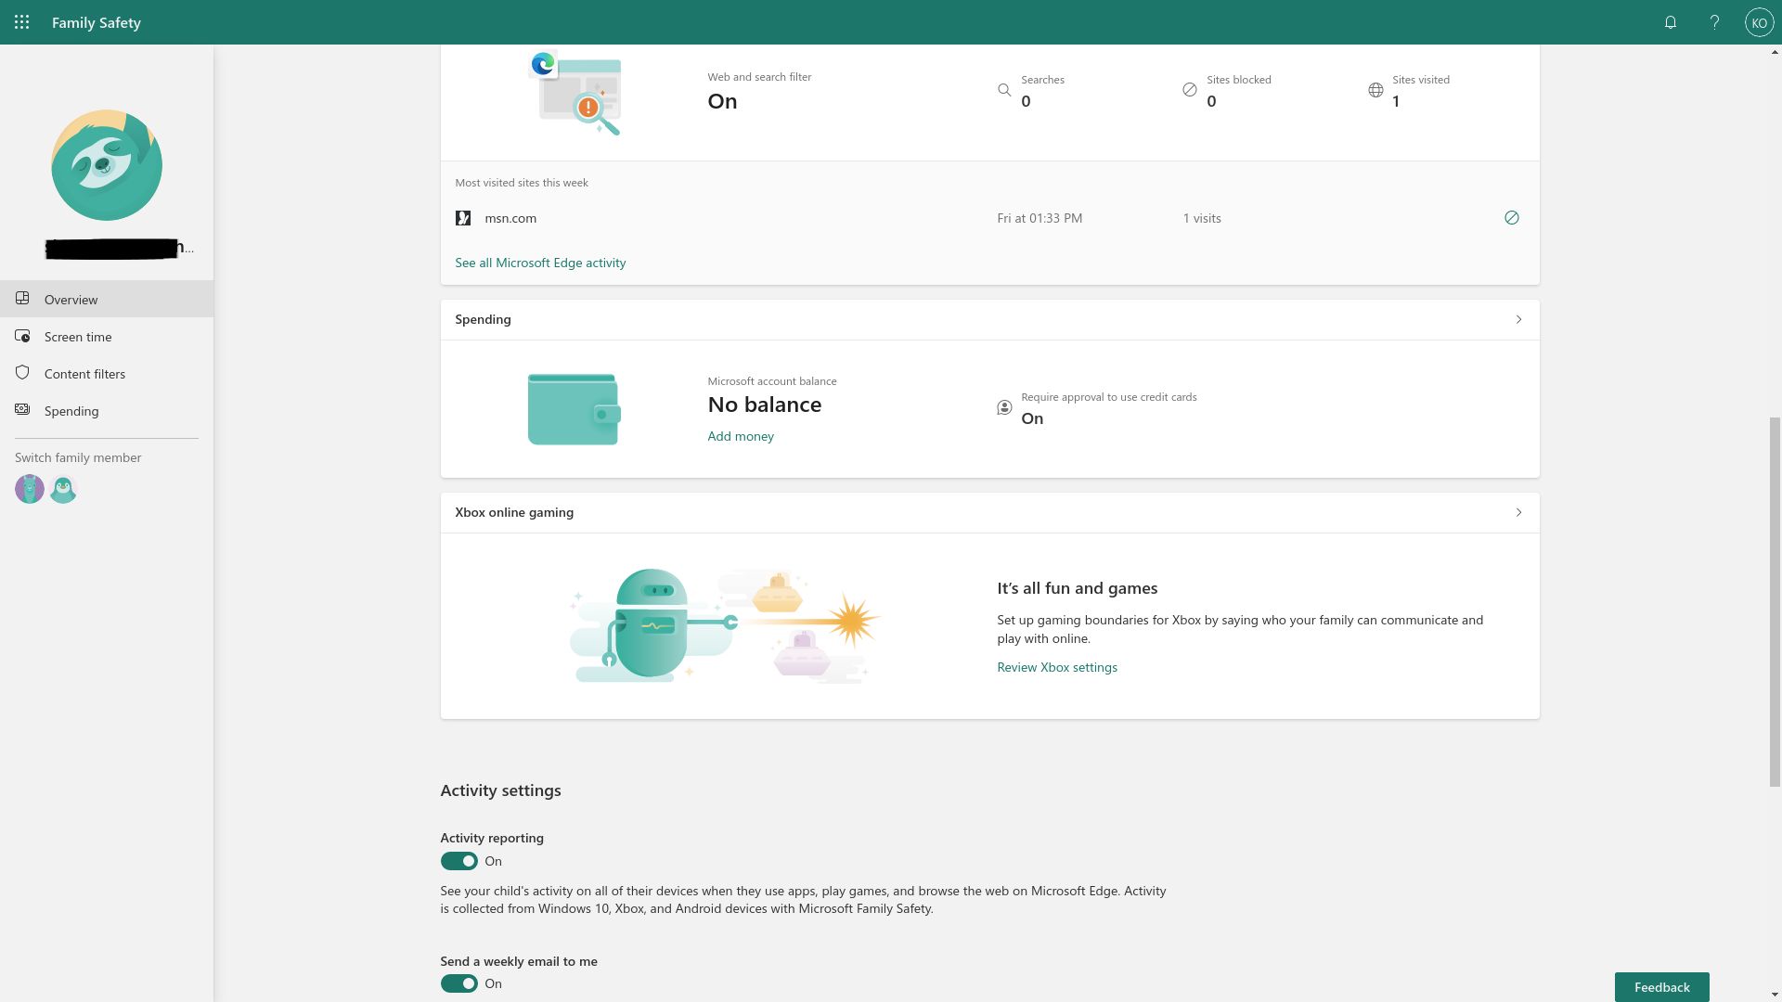Image resolution: width=1782 pixels, height=1002 pixels.
Task: Click the Add money link
Action: [741, 436]
